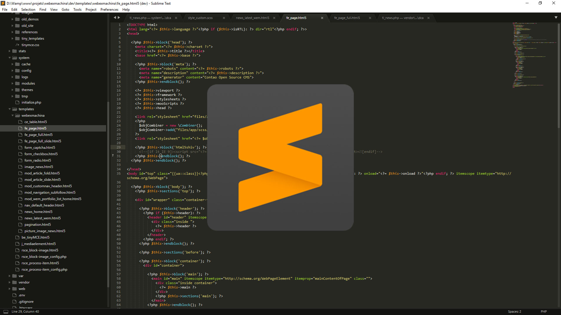The height and width of the screenshot is (315, 561).
Task: Expand the modules folder
Action: pyautogui.click(x=12, y=83)
